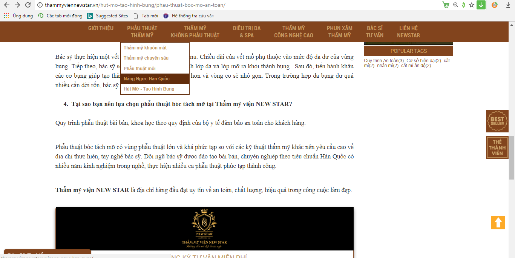Expand the Điều Trị Da & Spa menu

click(247, 32)
